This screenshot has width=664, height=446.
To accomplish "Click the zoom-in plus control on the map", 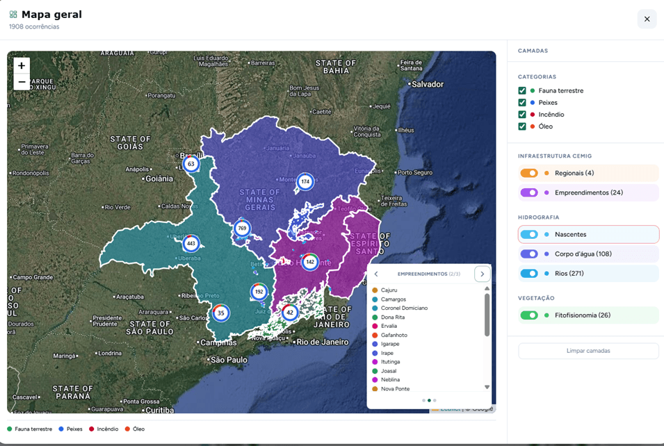I will tap(21, 65).
